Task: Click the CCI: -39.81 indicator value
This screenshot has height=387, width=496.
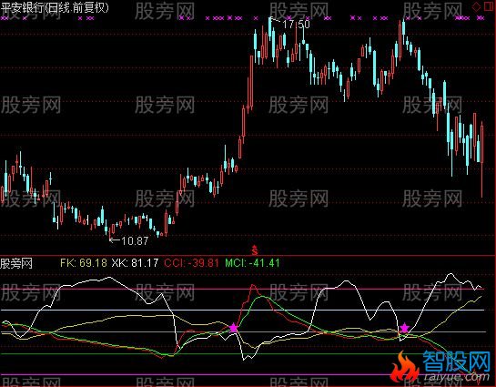Action: 191,262
